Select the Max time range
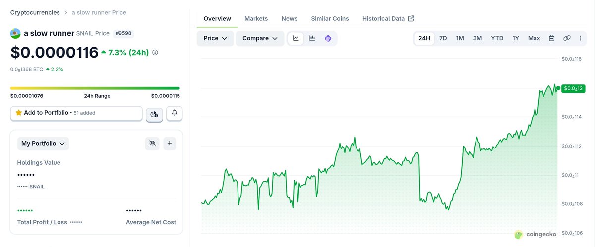Image resolution: width=595 pixels, height=247 pixels. click(534, 38)
